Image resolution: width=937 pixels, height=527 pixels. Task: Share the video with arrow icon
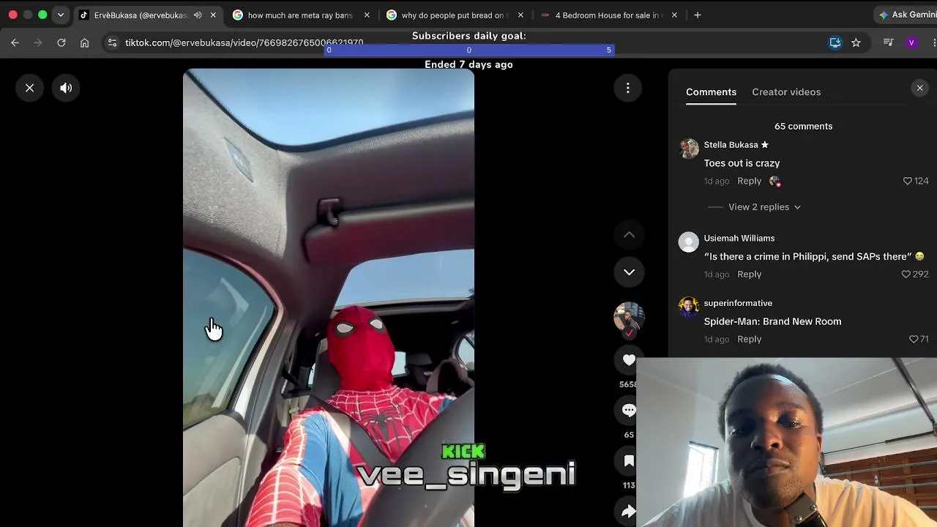(629, 512)
